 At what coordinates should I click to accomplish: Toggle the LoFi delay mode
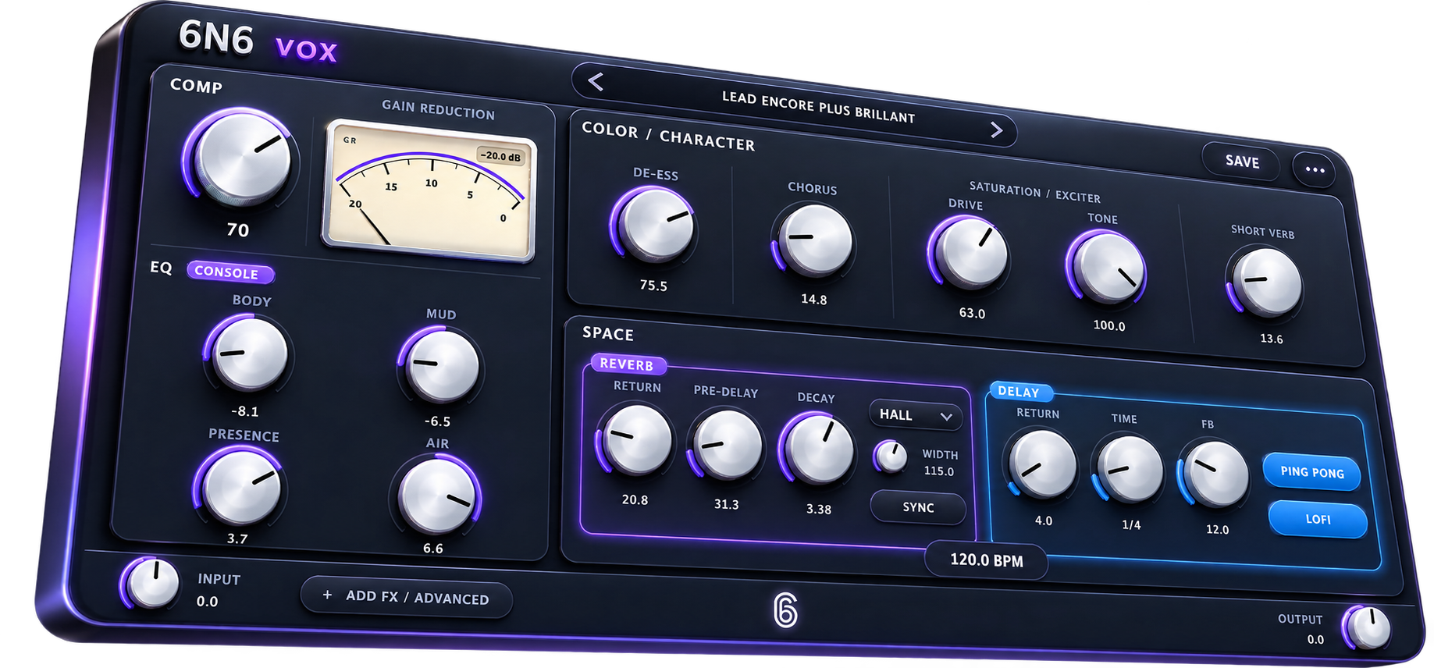(x=1318, y=519)
